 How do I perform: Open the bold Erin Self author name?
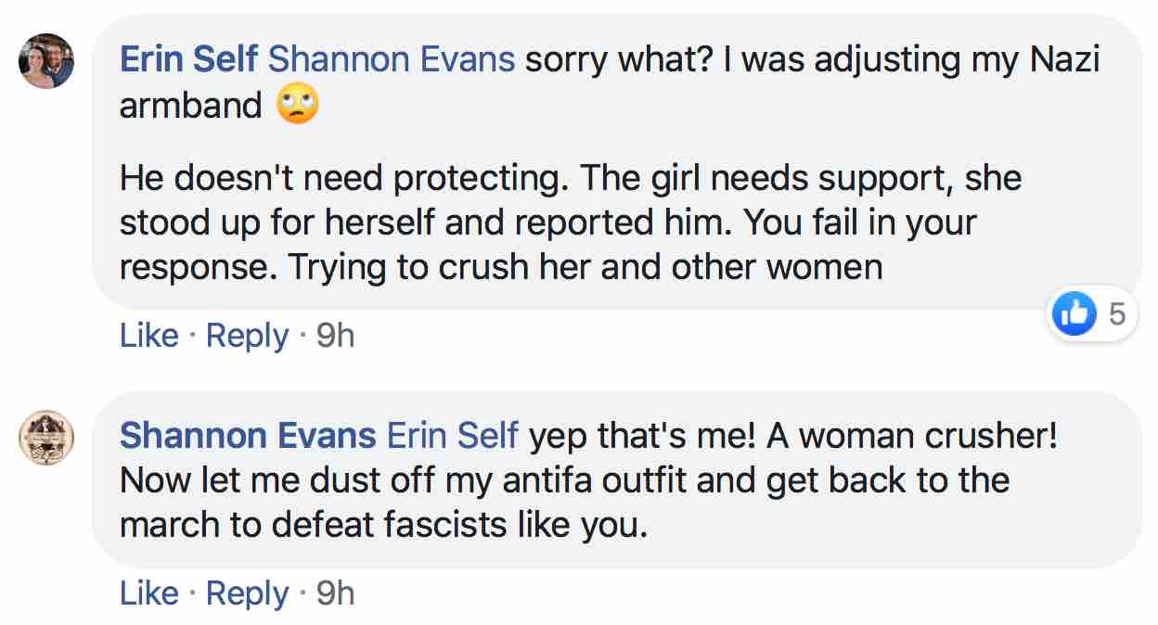[x=189, y=60]
